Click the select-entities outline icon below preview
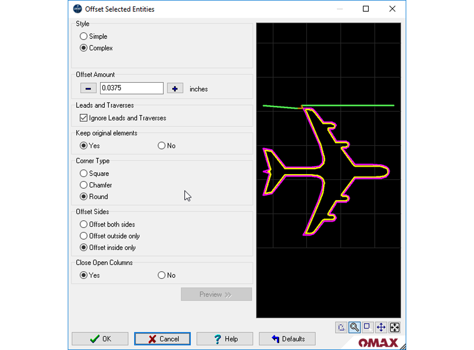This screenshot has height=350, width=474. tap(341, 327)
